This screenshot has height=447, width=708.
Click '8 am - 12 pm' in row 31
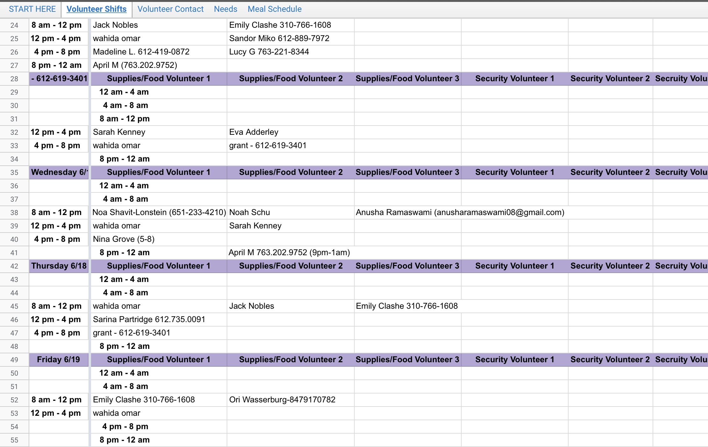tap(124, 119)
